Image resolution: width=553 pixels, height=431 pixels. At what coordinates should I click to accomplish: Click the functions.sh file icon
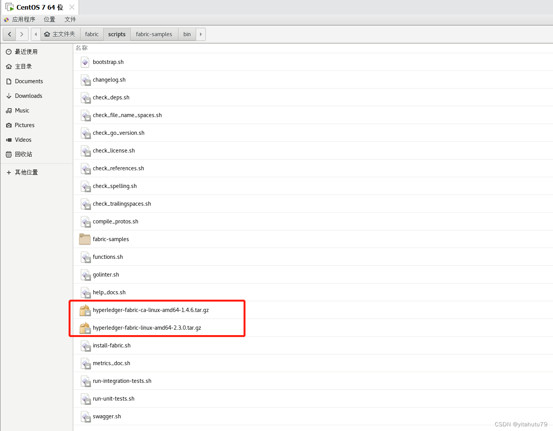(x=85, y=257)
